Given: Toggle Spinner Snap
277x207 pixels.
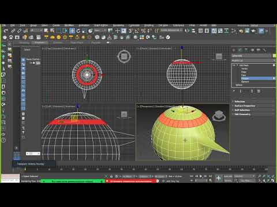Looking at the screenshot, I should click(149, 30).
